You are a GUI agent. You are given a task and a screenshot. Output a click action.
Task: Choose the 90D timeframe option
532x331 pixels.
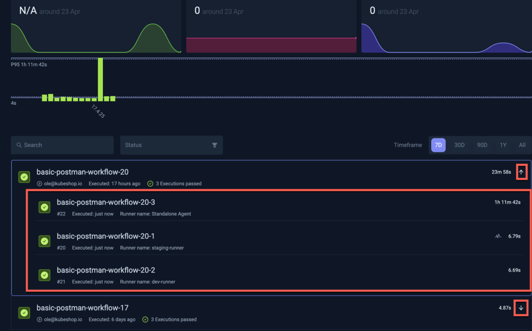coord(482,145)
